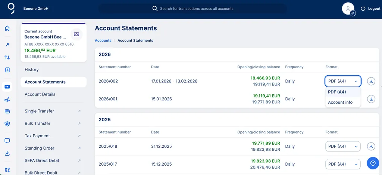Collapse the format dropdown for statement 2026/002
Image resolution: width=382 pixels, height=175 pixels.
[x=343, y=81]
